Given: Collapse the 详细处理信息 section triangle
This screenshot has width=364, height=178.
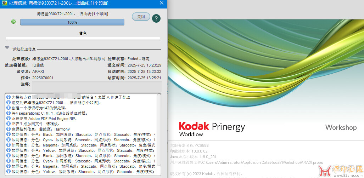Looking at the screenshot, I should tap(7, 48).
